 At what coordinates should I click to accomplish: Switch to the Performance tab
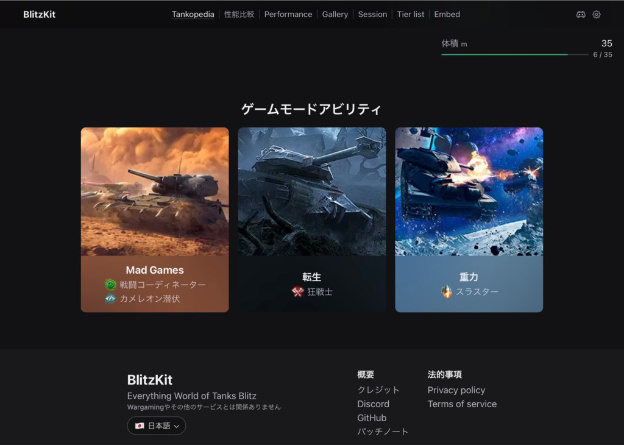[x=288, y=15]
